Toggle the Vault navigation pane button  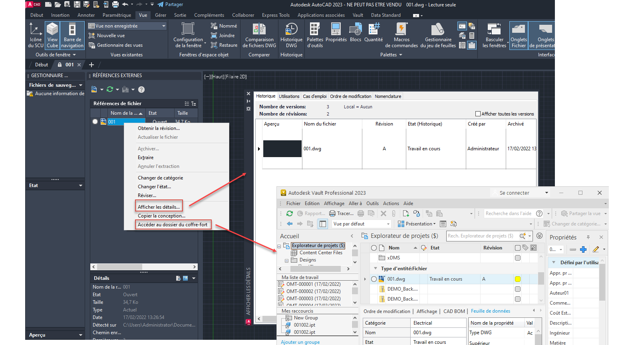(x=322, y=224)
